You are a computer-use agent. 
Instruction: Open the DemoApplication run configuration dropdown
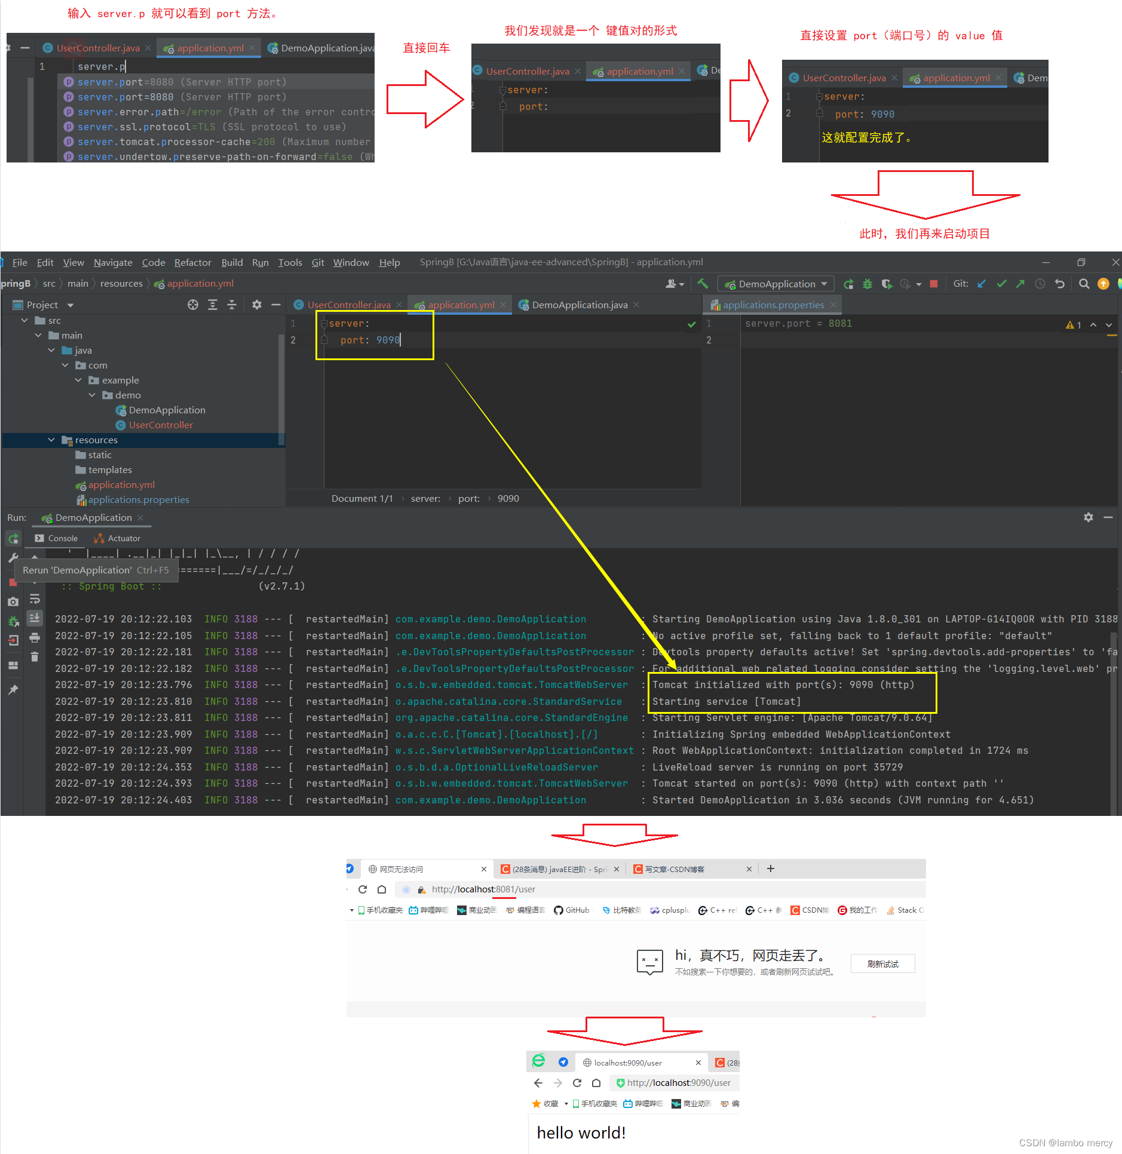click(776, 284)
